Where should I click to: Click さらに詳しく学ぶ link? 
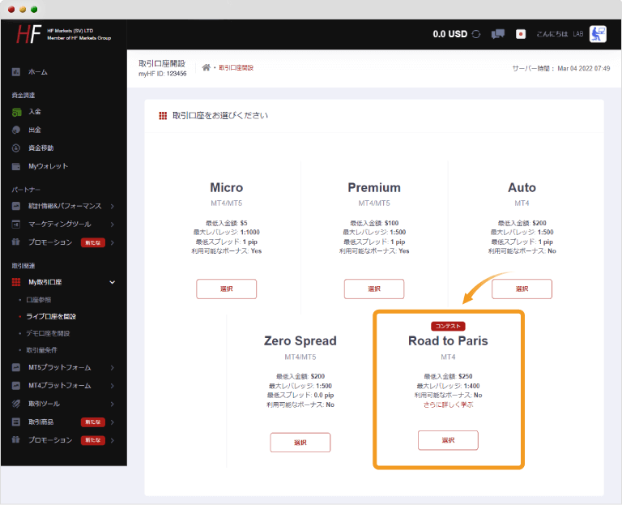click(448, 404)
